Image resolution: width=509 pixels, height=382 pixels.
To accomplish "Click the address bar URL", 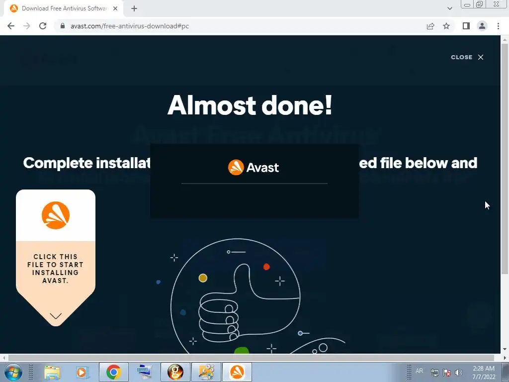I will (x=130, y=26).
